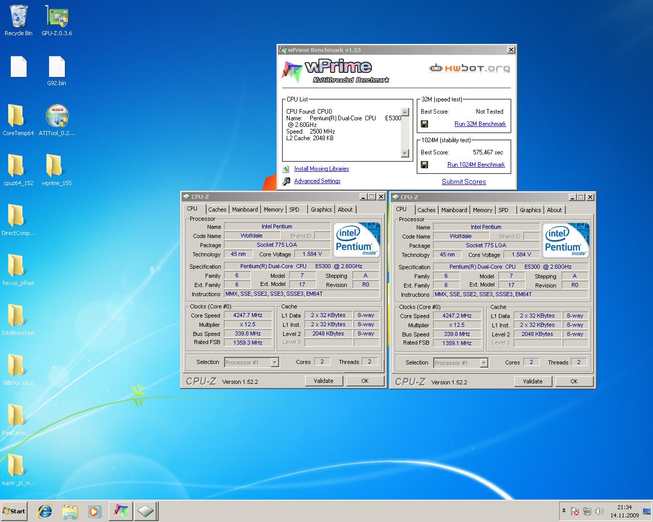The image size is (653, 522).
Task: Click the volume speaker tray icon
Action: (x=599, y=511)
